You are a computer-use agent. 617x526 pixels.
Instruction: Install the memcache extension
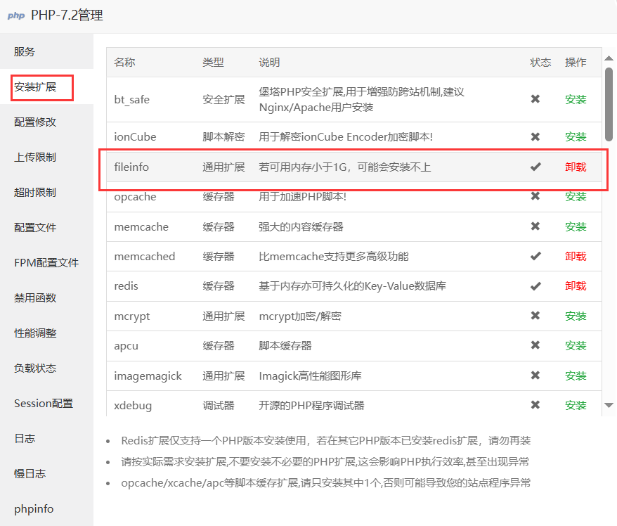pyautogui.click(x=576, y=226)
